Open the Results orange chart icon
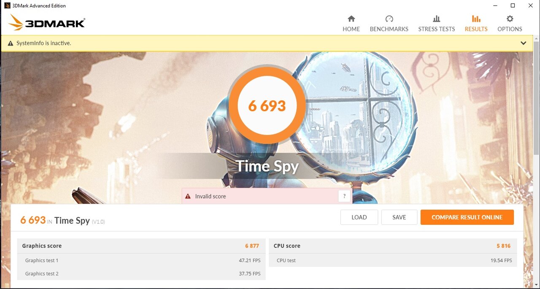Viewport: 540px width, 289px height. (476, 19)
